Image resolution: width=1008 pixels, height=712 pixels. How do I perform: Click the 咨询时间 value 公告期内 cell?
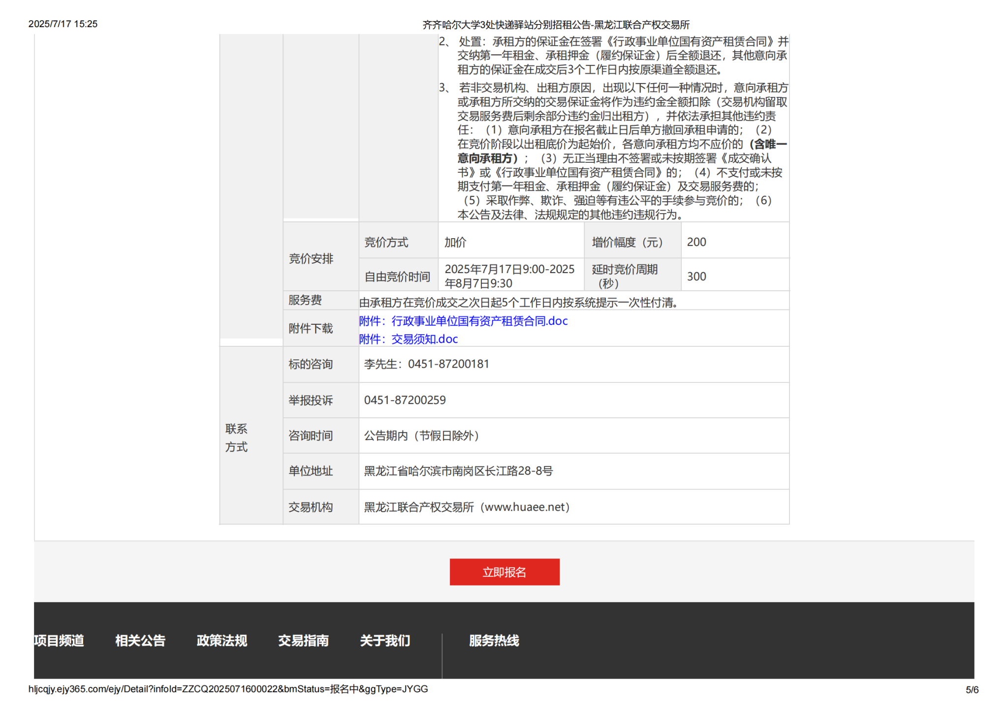421,435
